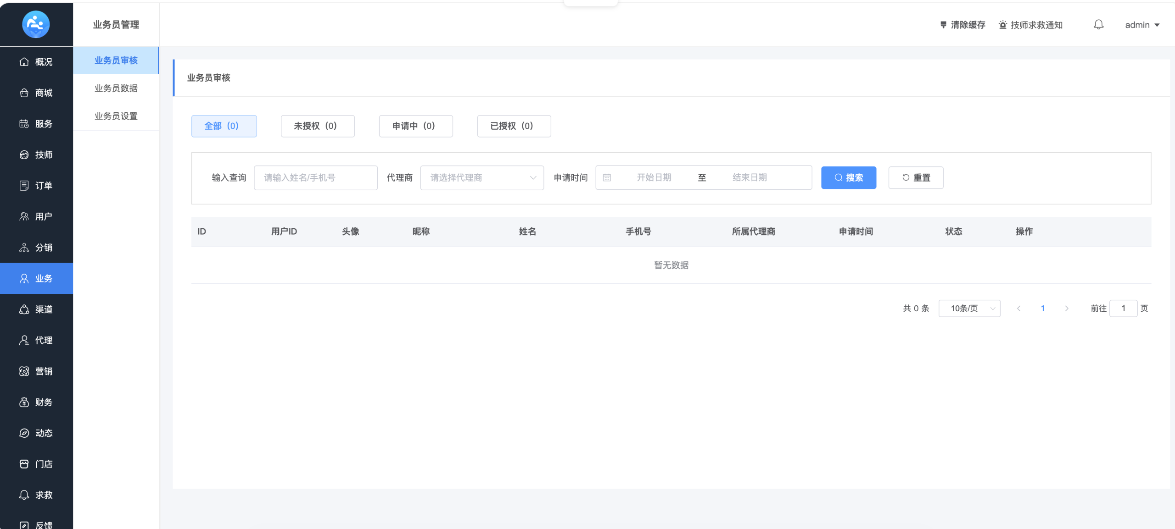This screenshot has width=1175, height=529.
Task: Switch to 业务员审核 submenu
Action: click(x=116, y=61)
